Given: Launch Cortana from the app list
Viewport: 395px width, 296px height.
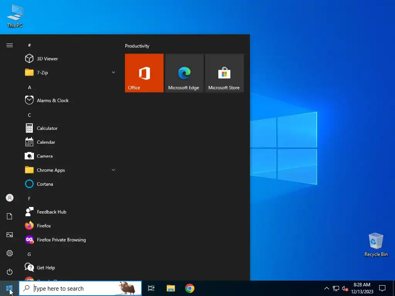Looking at the screenshot, I should [x=71, y=184].
